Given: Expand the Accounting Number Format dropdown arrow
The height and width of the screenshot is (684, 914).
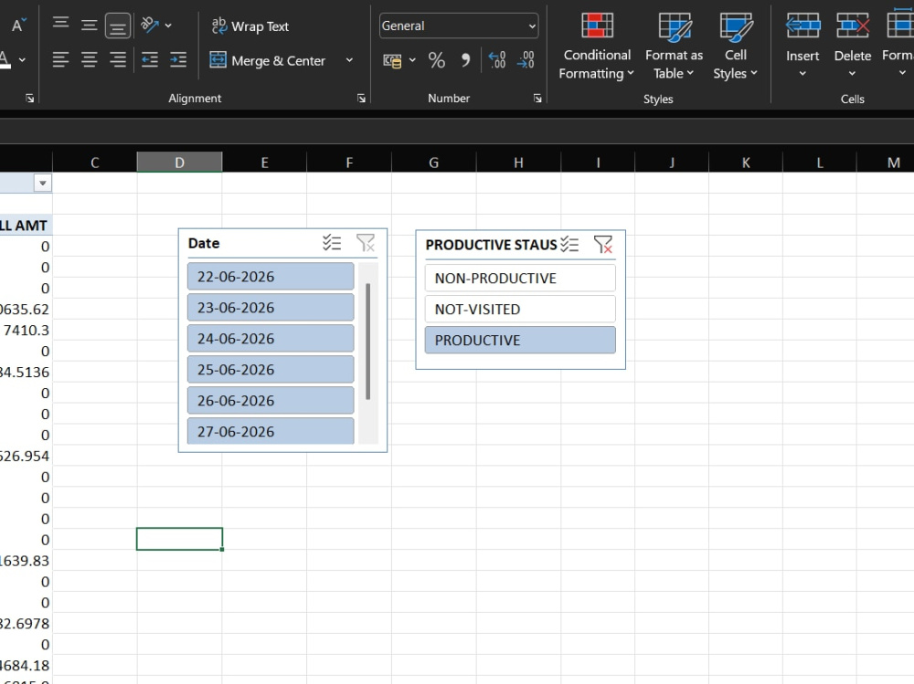Looking at the screenshot, I should [x=412, y=60].
